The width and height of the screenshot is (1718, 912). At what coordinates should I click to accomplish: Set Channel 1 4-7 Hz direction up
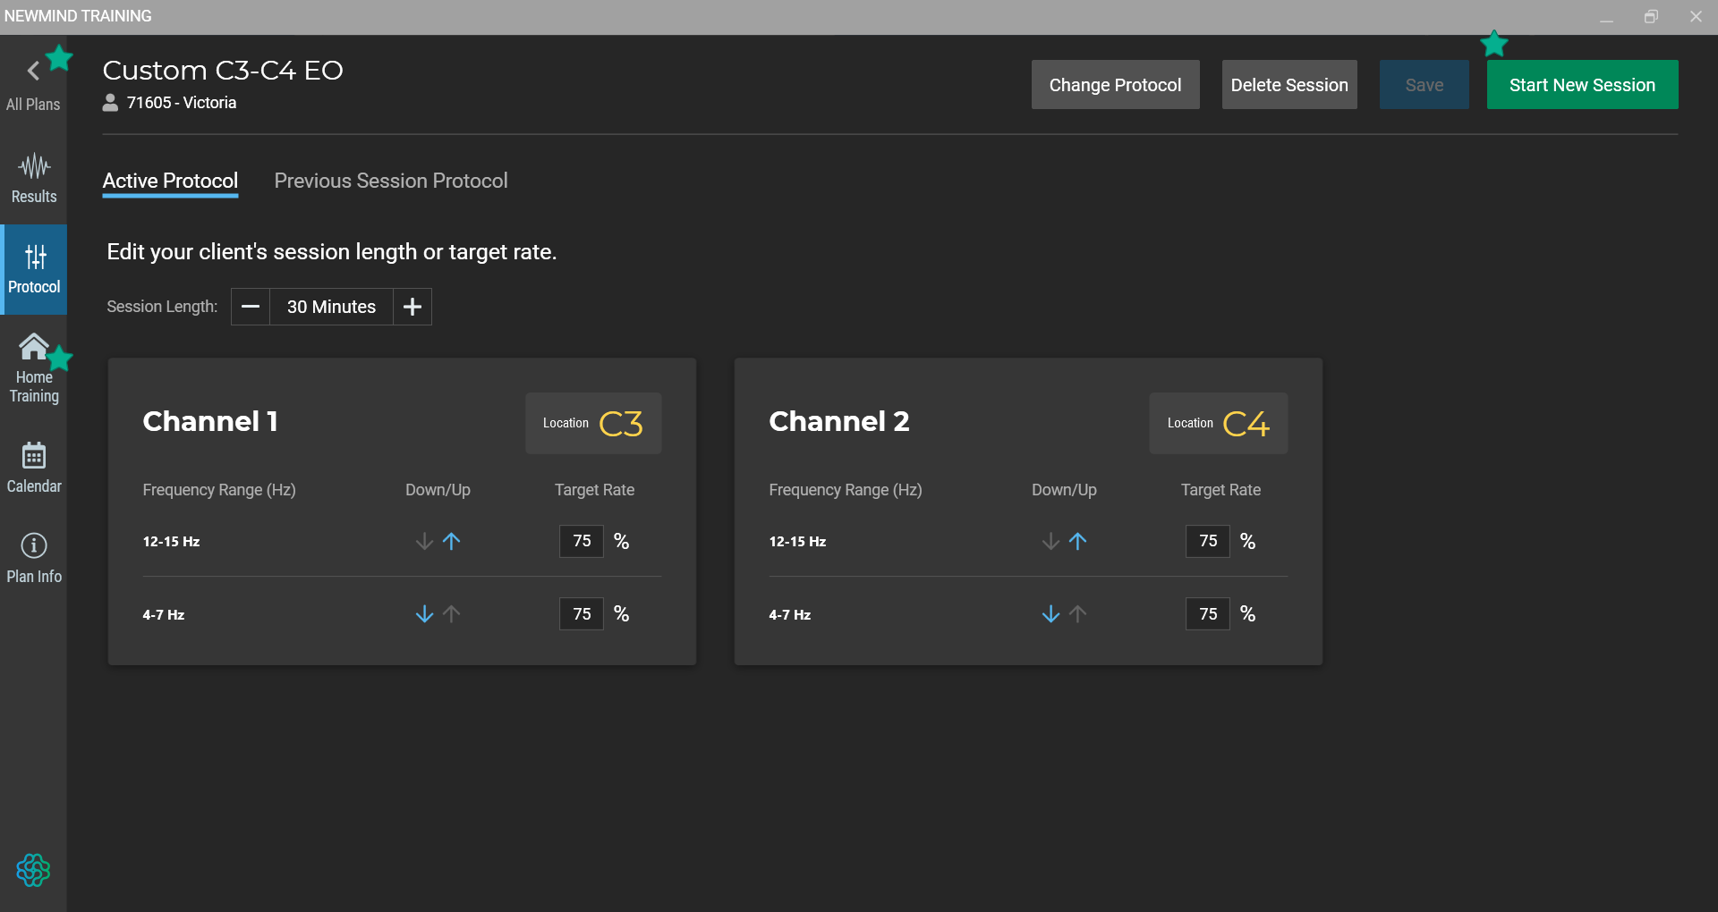click(452, 614)
